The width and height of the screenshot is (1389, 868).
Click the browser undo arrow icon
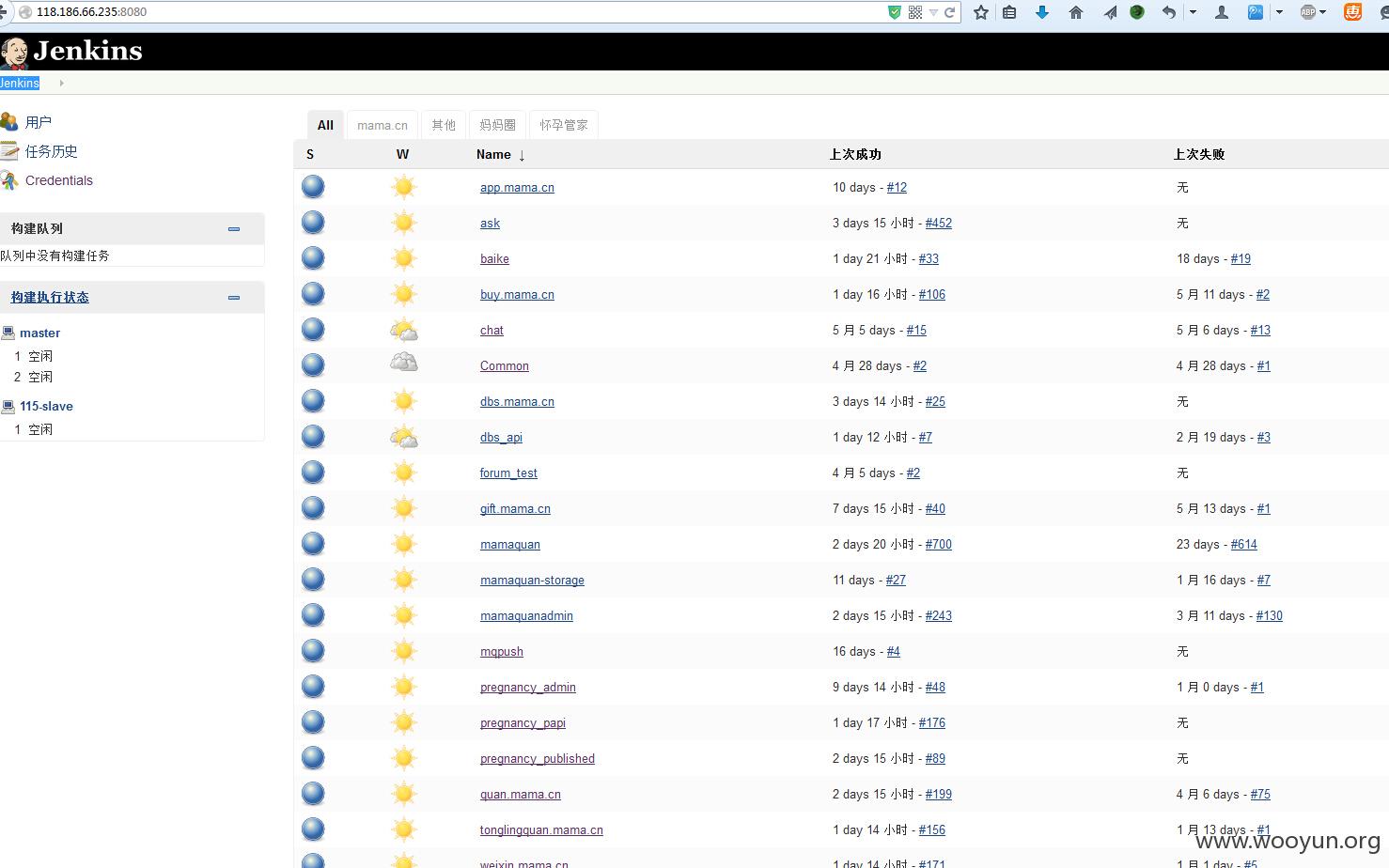(x=1168, y=12)
